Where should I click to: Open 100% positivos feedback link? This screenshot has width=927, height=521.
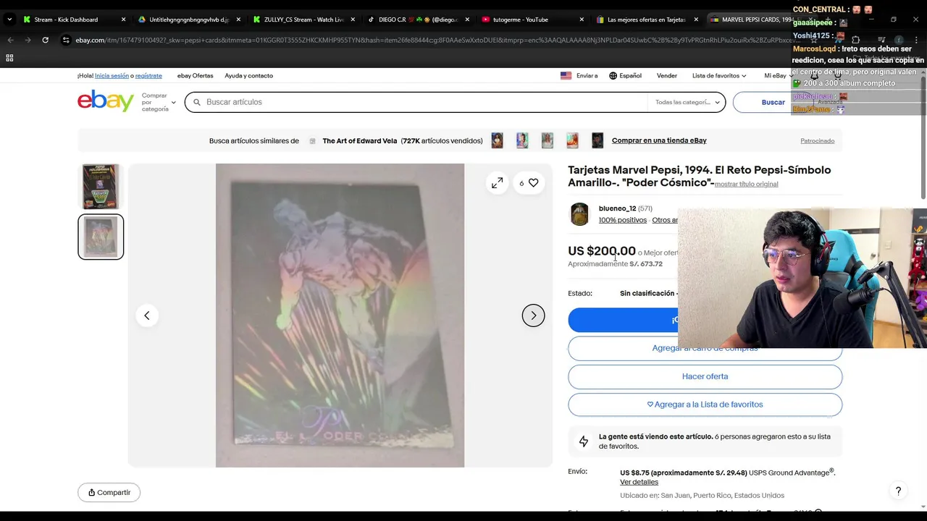(x=622, y=220)
